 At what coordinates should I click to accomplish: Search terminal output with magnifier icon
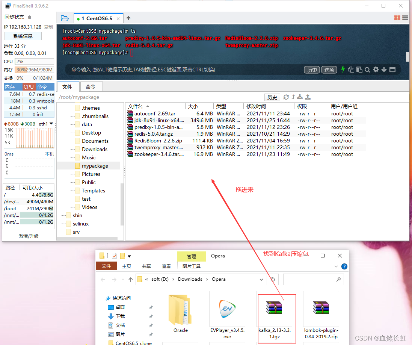point(367,70)
